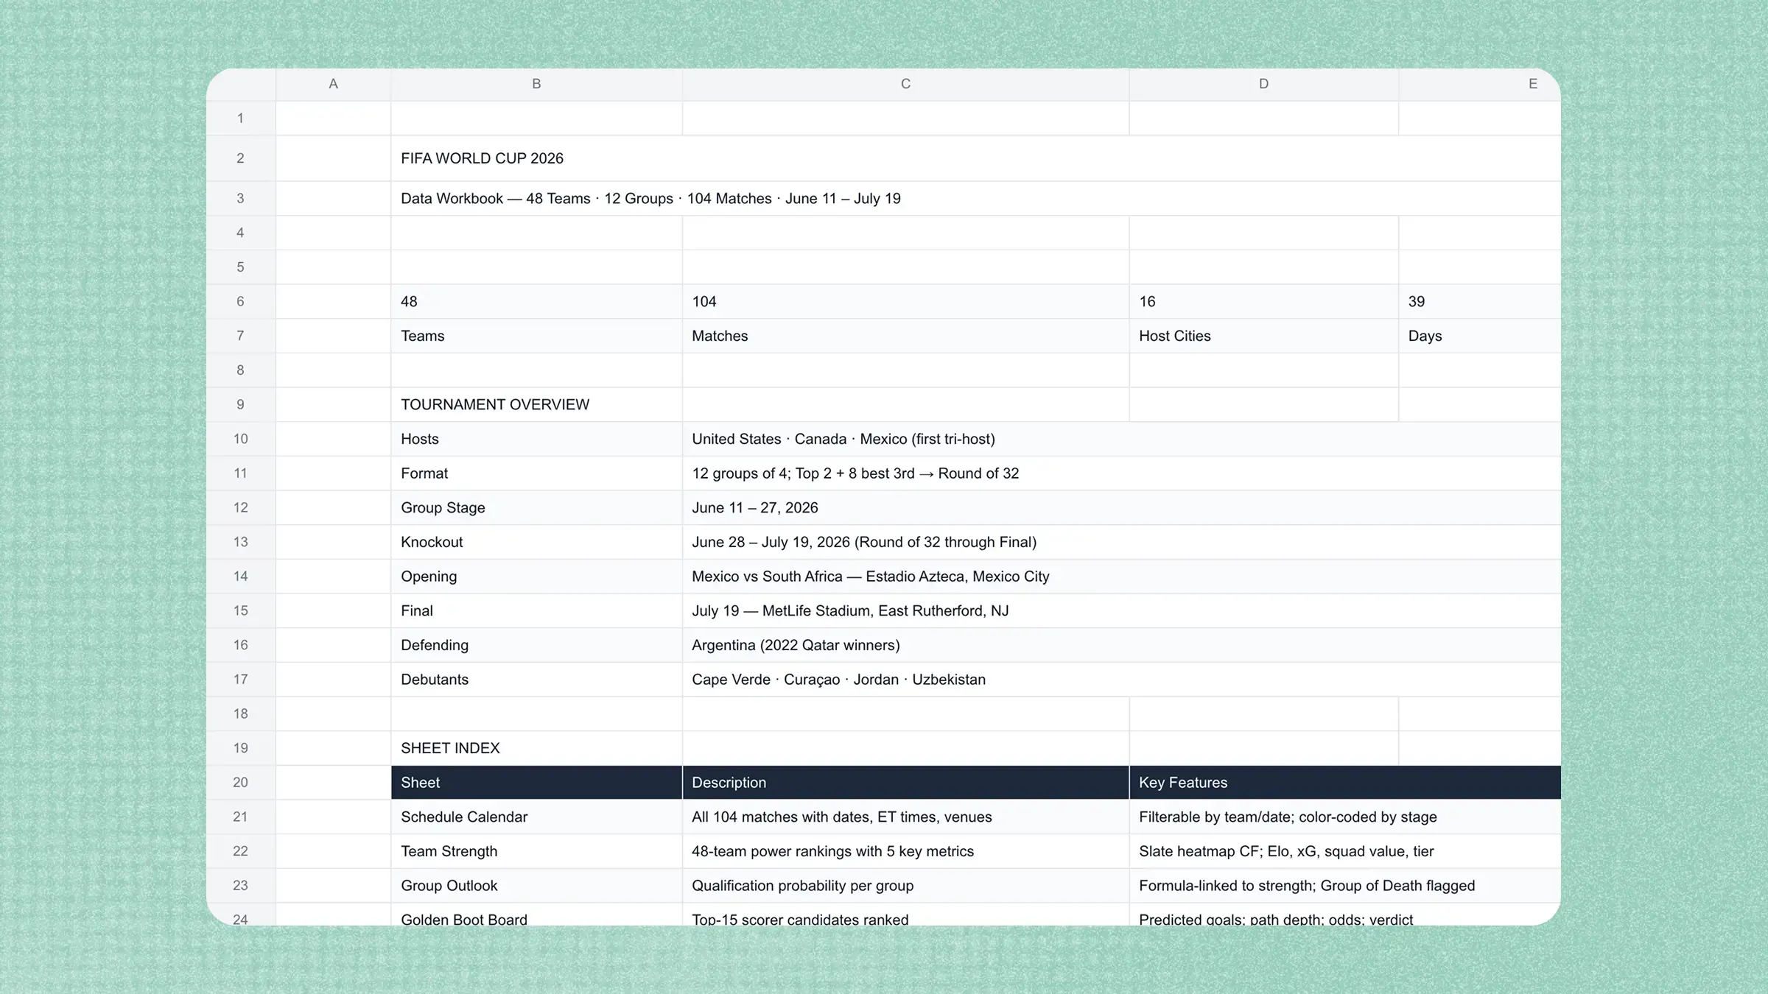Click the 'Knockout' row label

536,542
